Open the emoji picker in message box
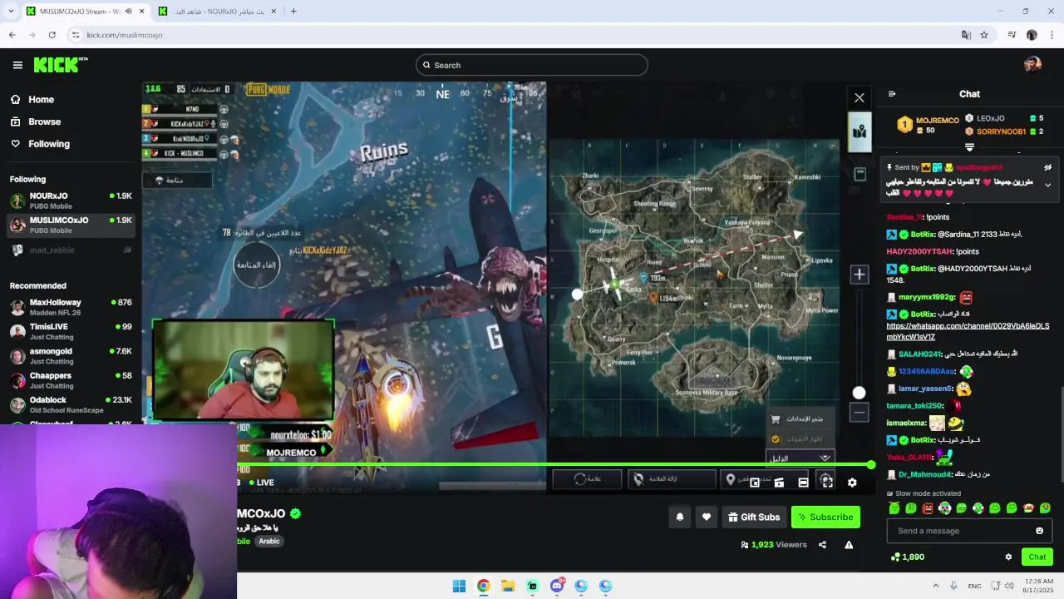The width and height of the screenshot is (1064, 599). click(x=1039, y=531)
